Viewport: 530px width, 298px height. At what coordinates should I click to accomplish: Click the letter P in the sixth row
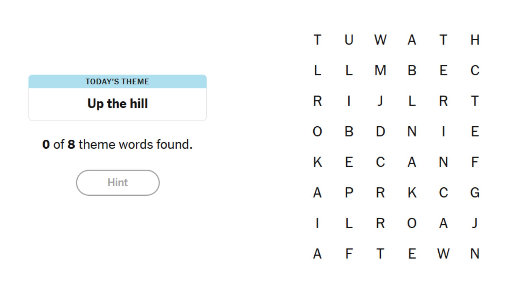pos(349,193)
